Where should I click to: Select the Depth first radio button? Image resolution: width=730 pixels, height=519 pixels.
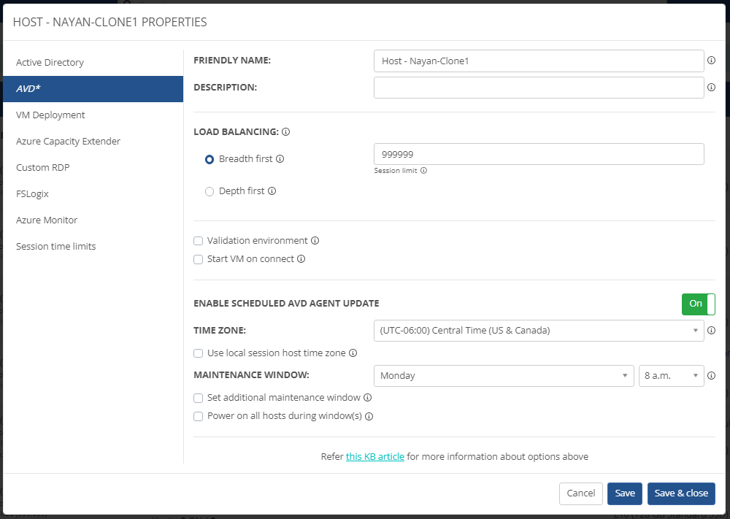210,191
